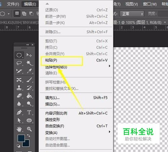The width and height of the screenshot is (168, 152).
Task: Choose 描边(S)... menu entry
Action: [x=76, y=104]
